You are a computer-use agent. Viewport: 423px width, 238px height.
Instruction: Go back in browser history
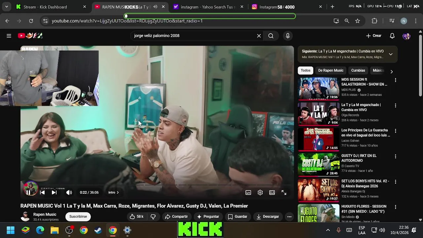(x=7, y=21)
